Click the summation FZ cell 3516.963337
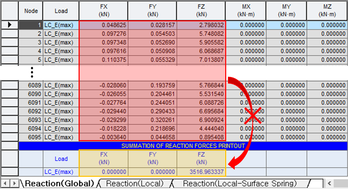 [201, 172]
